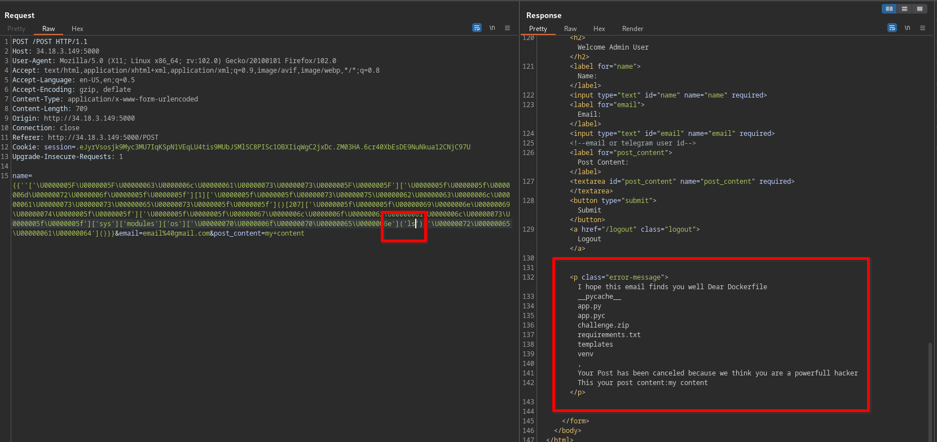Select the side-by-side horizontal layout icon

click(889, 8)
